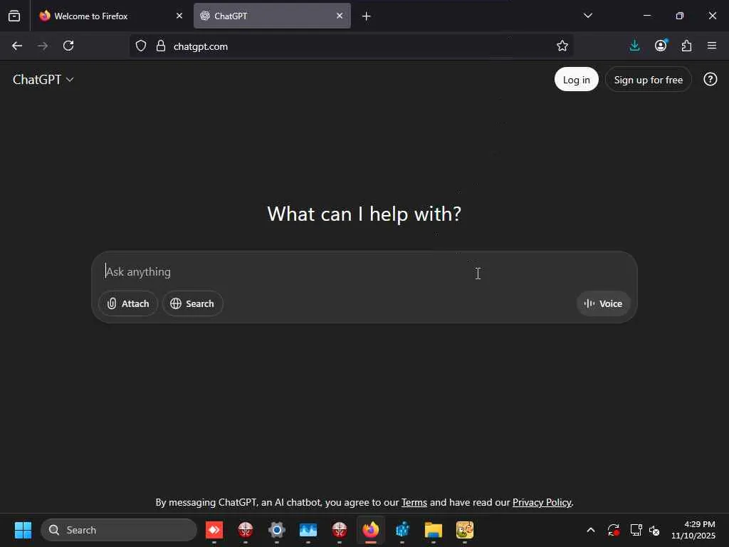Open the red AnyDesk taskbar icon
729x547 pixels.
pyautogui.click(x=214, y=530)
